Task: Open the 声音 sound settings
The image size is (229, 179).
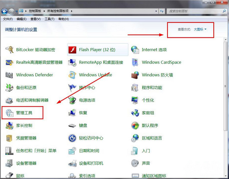Action: 145,163
